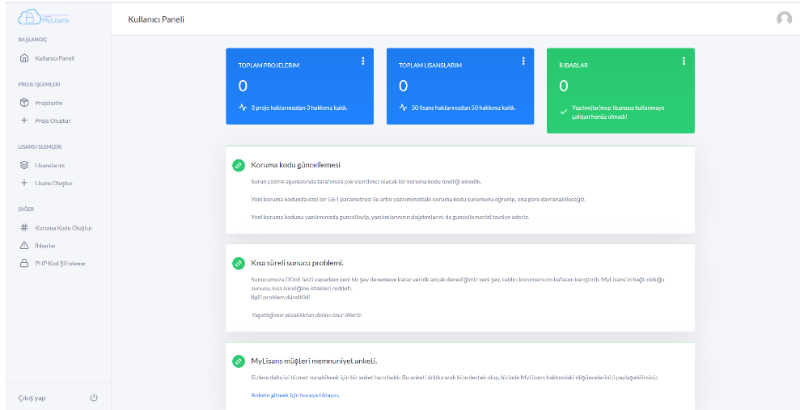Click '3 proje haklarınızdan 3 hakkınız kaldı' text

pyautogui.click(x=299, y=108)
